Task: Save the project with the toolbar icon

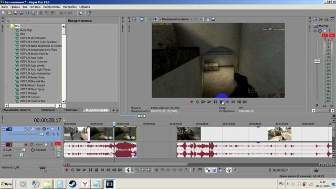Action: [x=15, y=13]
